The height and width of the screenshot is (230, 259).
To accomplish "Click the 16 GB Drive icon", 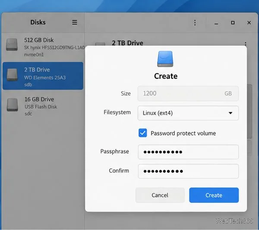I will pyautogui.click(x=13, y=105).
